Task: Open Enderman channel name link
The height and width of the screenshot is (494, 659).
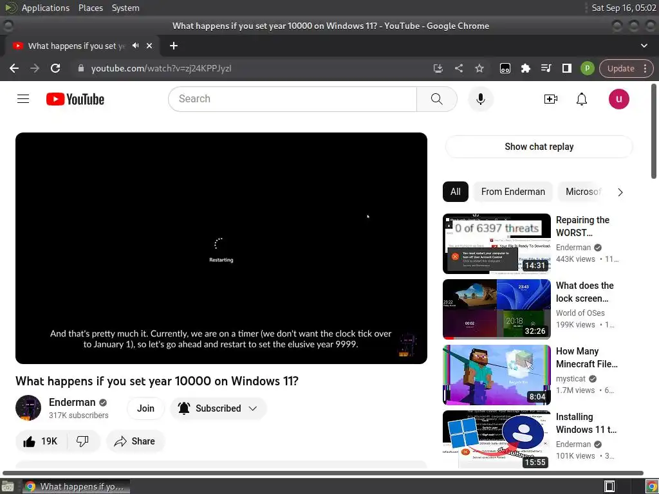Action: point(72,403)
